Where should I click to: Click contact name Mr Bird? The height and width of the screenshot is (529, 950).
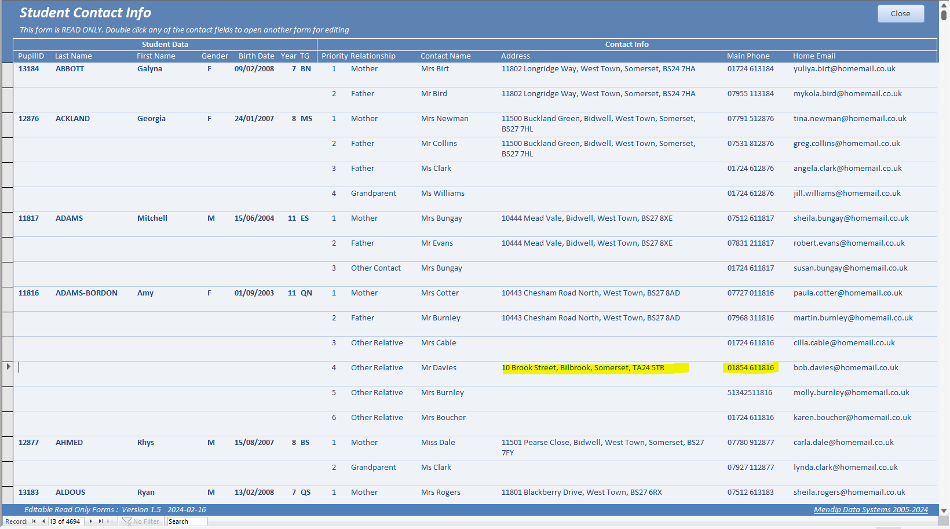434,94
